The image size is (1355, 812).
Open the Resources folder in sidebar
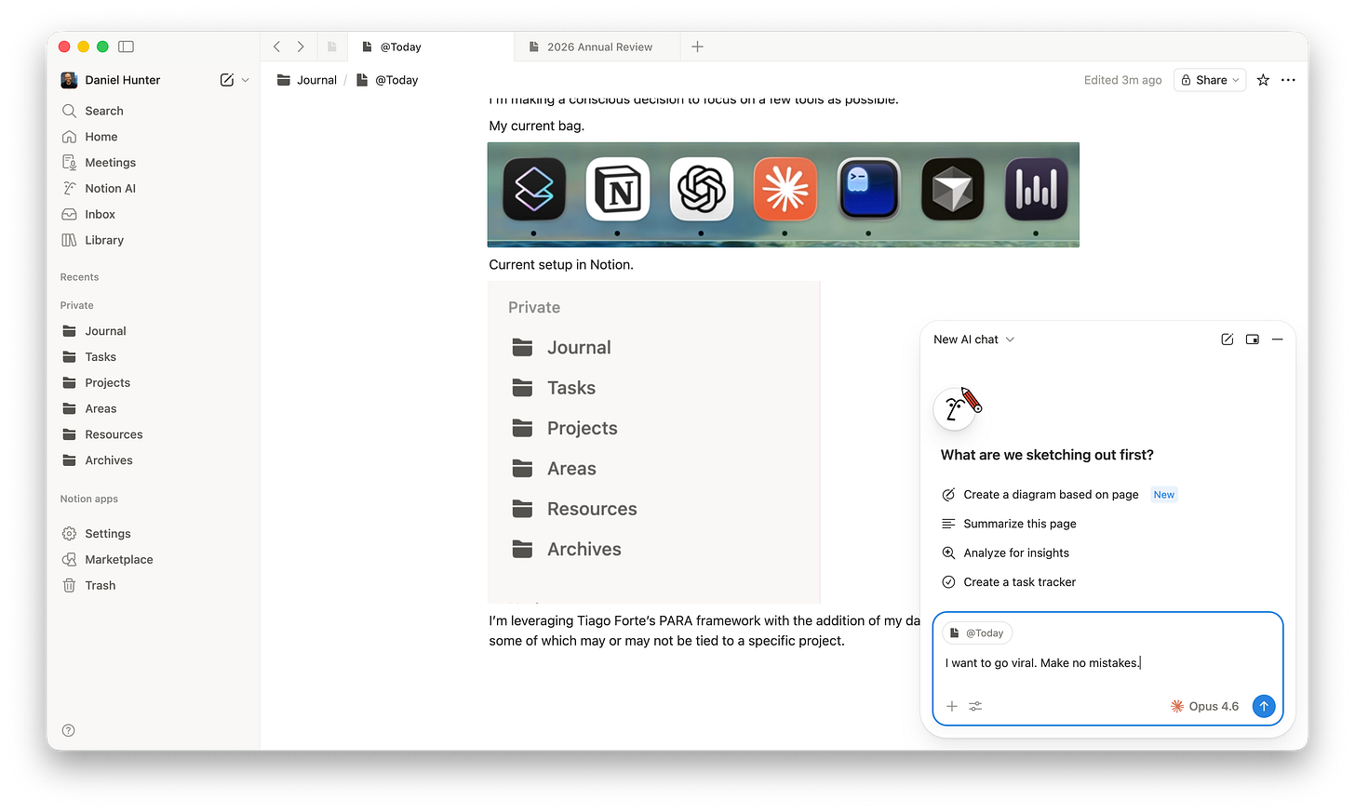pos(154,434)
